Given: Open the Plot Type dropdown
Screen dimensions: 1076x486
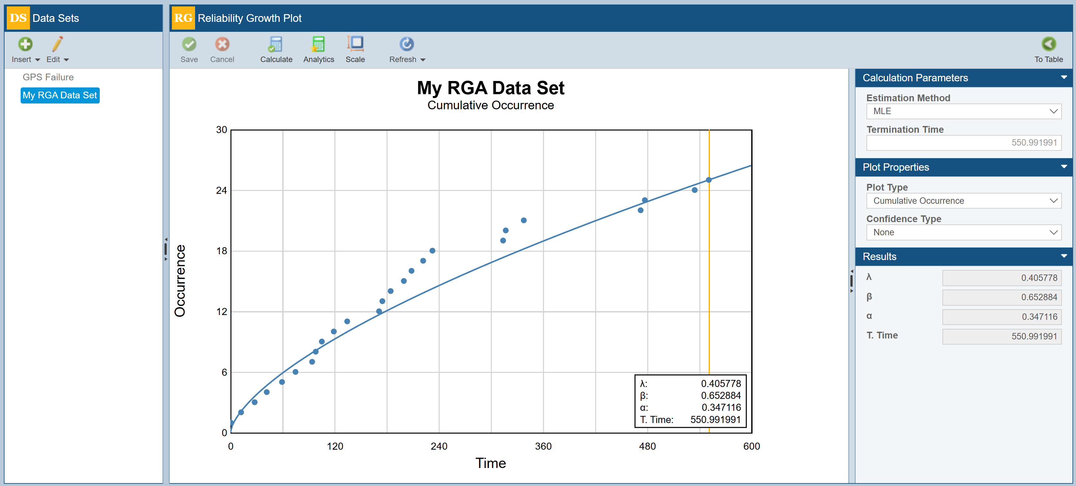Looking at the screenshot, I should 963,201.
